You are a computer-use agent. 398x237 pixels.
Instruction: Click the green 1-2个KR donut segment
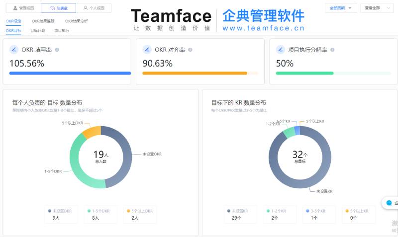pyautogui.click(x=289, y=133)
